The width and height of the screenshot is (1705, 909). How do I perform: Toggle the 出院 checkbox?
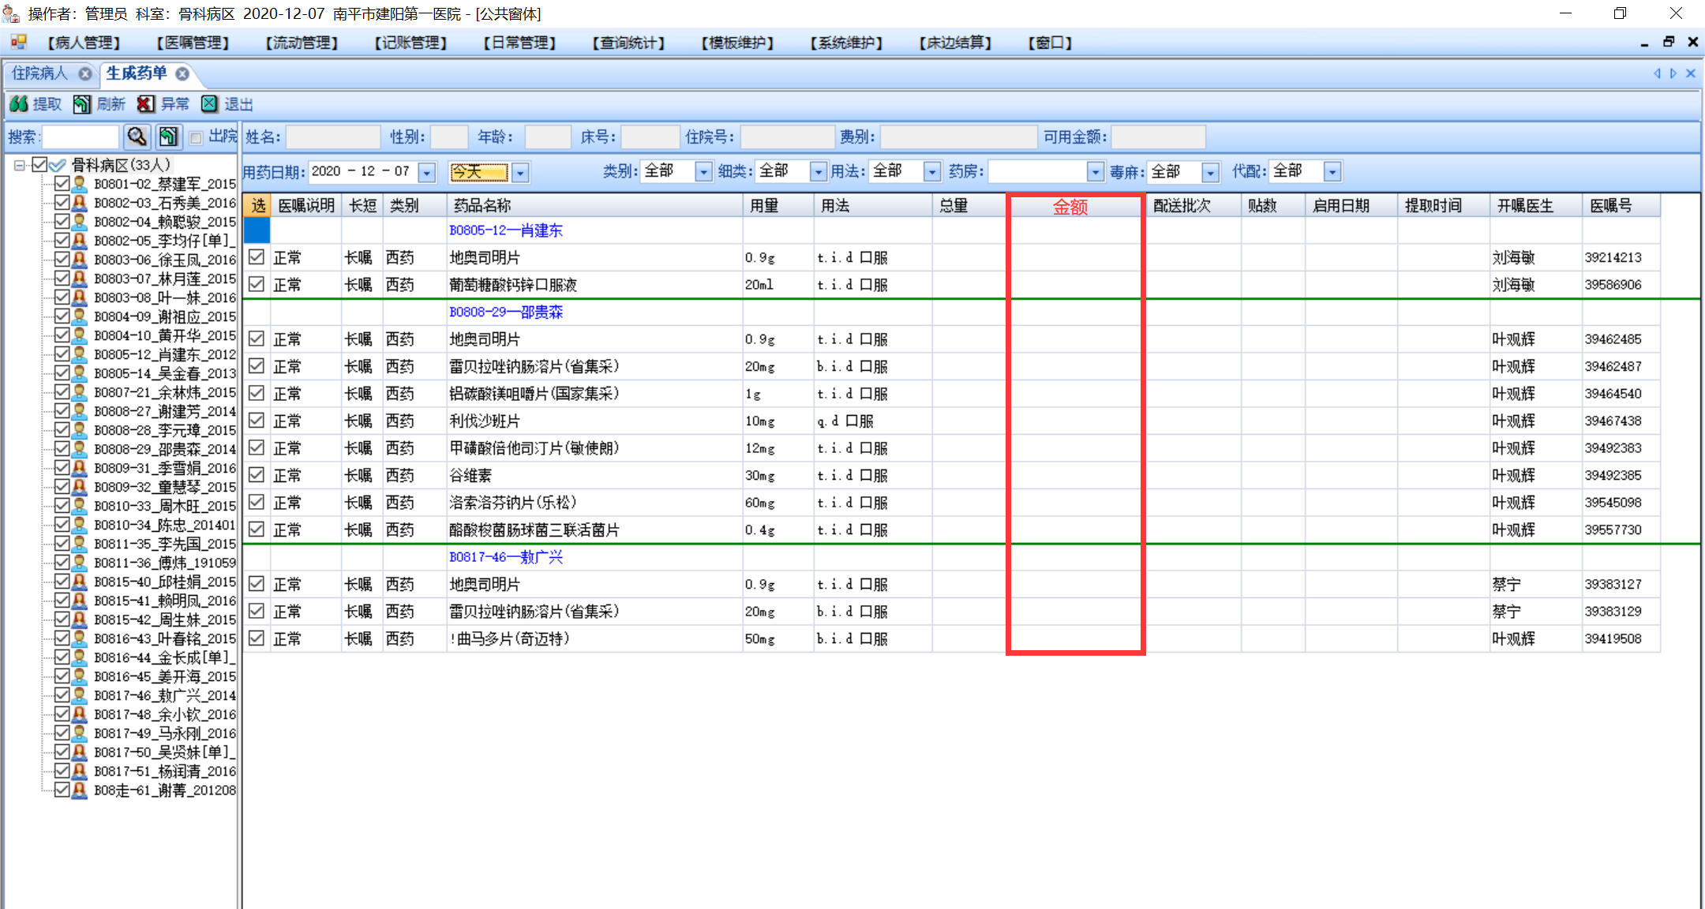[x=197, y=137]
